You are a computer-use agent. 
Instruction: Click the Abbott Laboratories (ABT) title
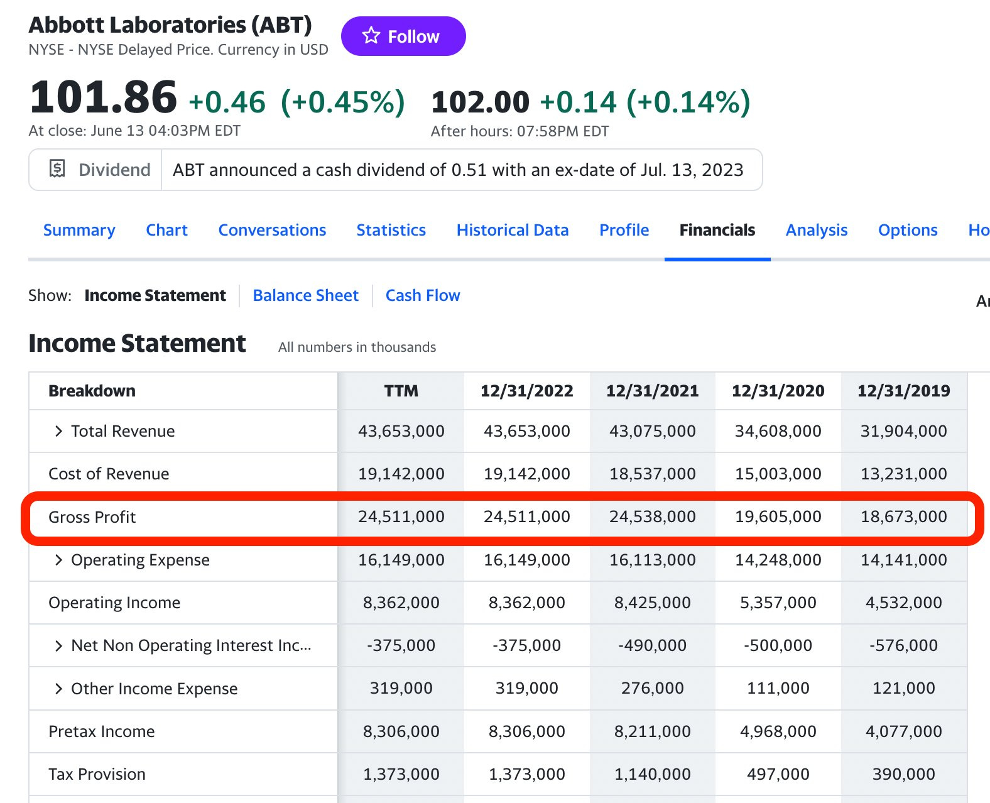coord(170,25)
